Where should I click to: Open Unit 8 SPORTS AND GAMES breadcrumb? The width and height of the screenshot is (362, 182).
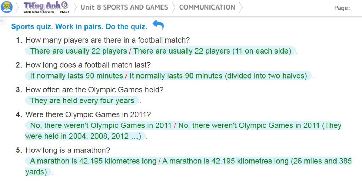point(124,7)
